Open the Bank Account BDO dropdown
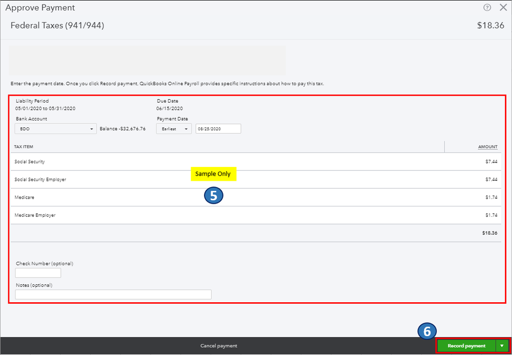 click(56, 129)
